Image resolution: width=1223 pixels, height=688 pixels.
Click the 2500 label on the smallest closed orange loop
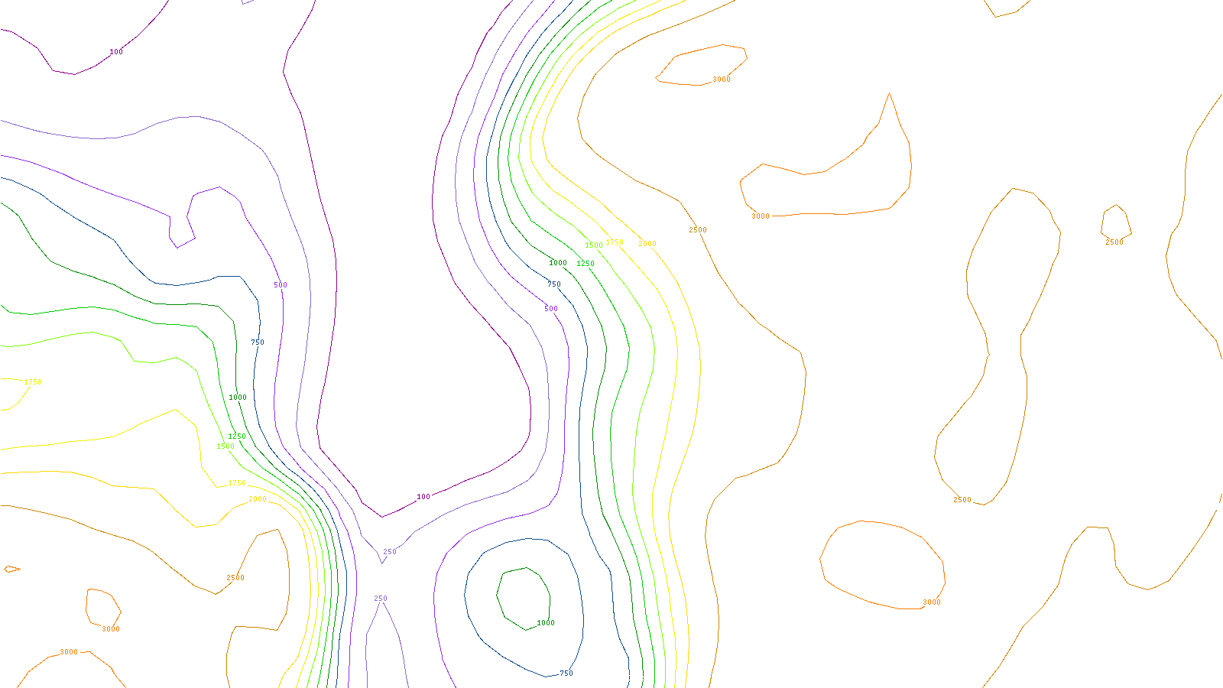point(1114,242)
